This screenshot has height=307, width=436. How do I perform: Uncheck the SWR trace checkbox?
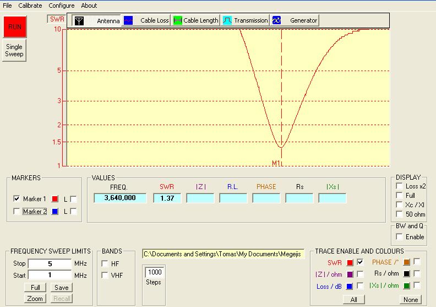(x=360, y=262)
